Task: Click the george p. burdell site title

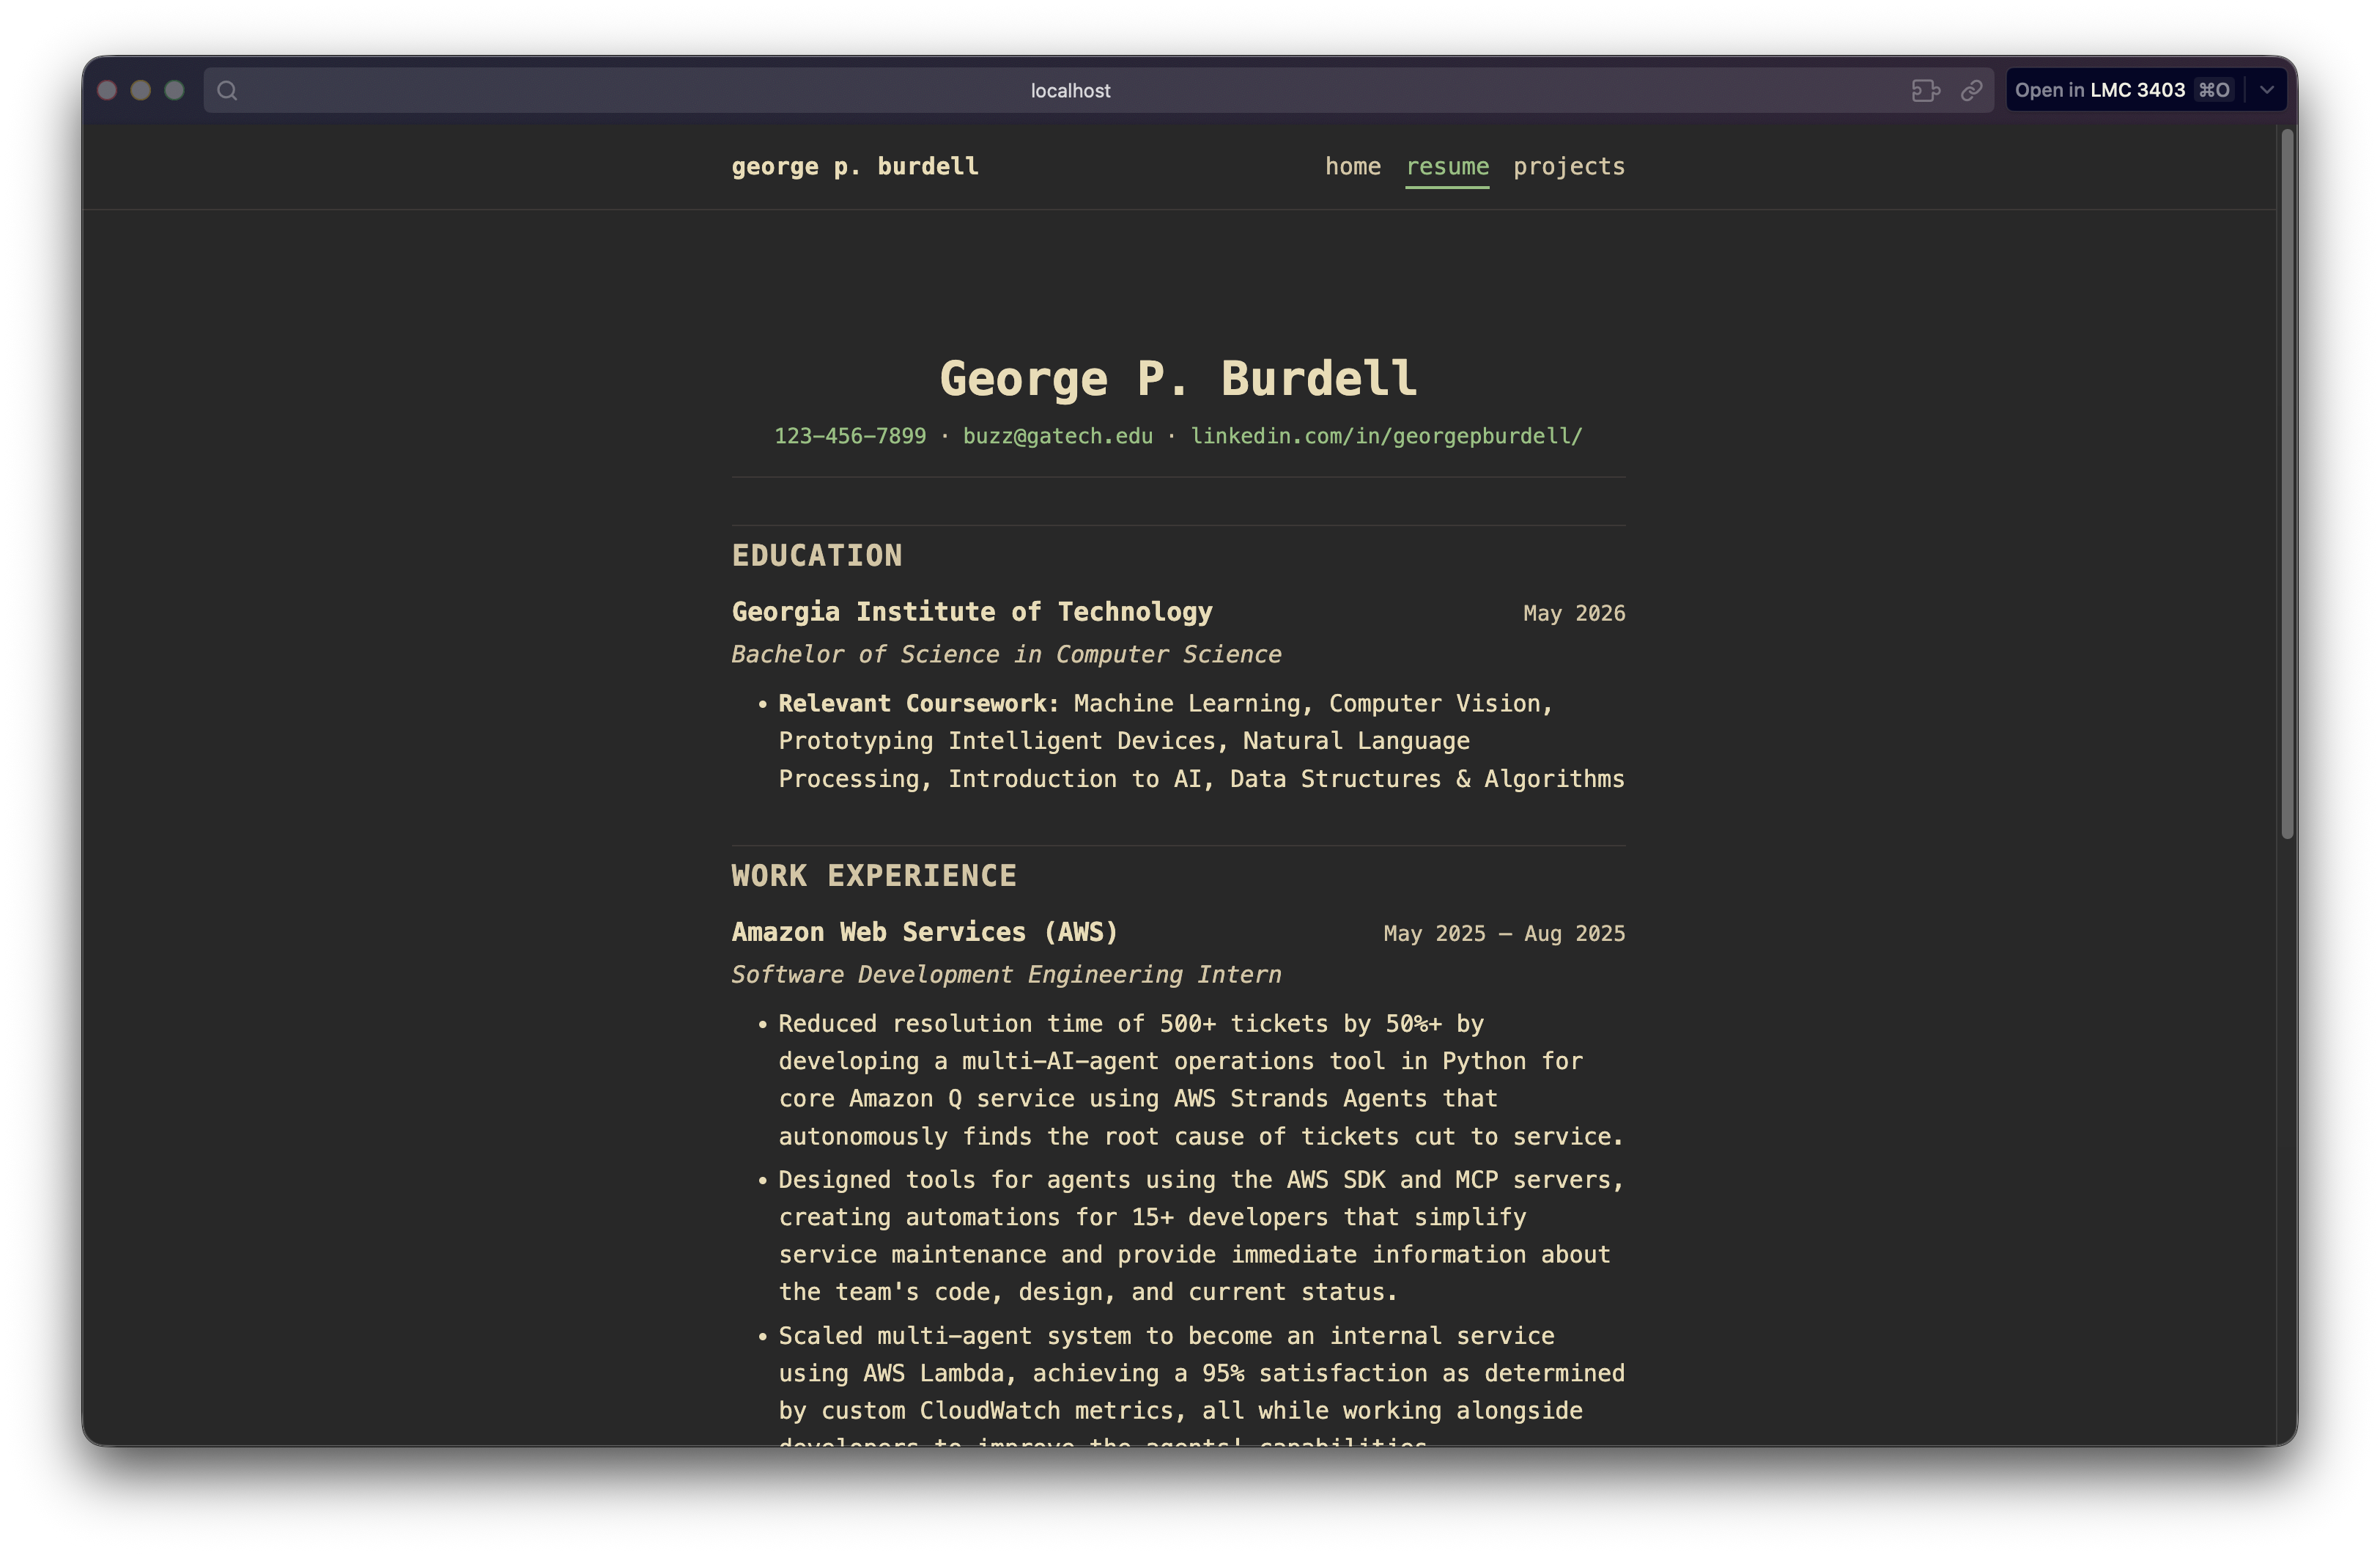Action: 855,167
